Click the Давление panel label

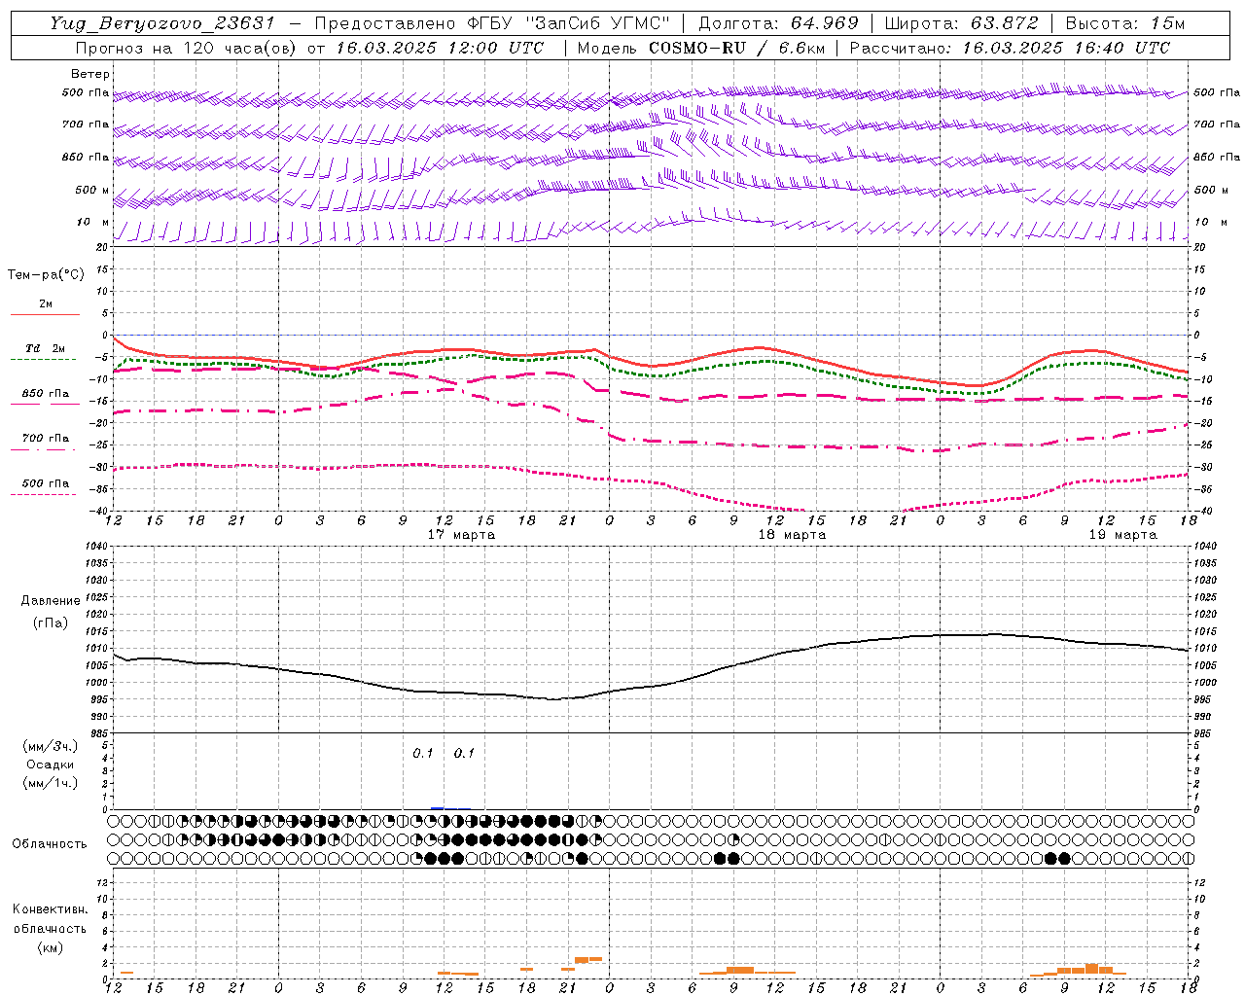[x=51, y=601]
